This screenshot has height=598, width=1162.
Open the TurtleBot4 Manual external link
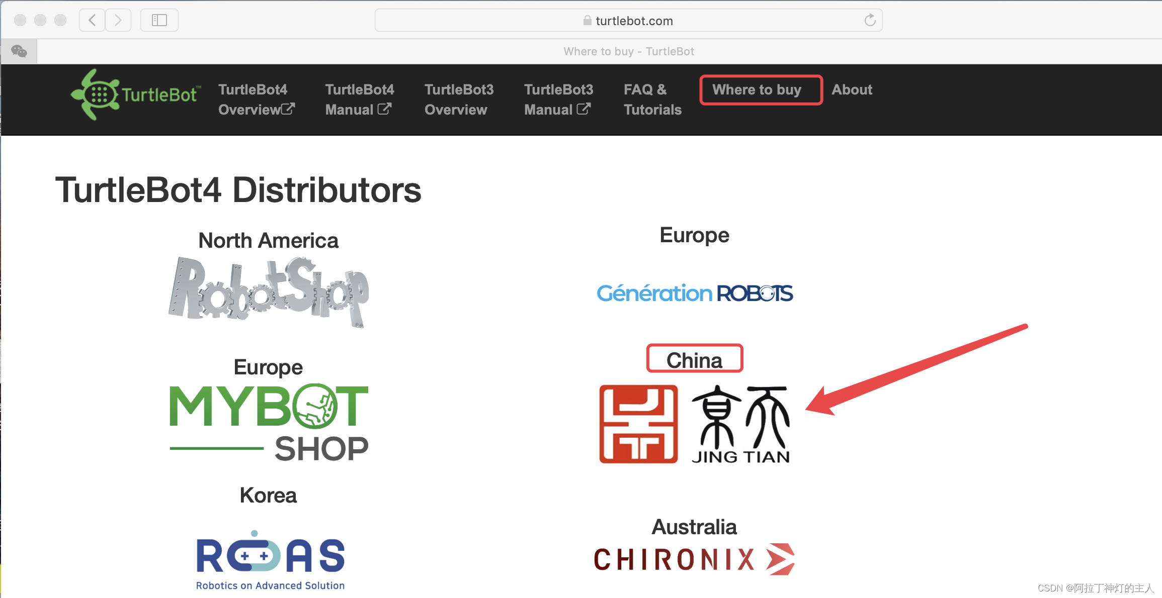(359, 99)
